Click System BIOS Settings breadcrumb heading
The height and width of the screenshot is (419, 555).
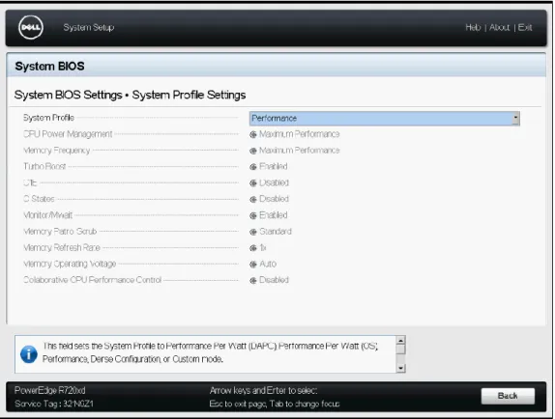(69, 95)
